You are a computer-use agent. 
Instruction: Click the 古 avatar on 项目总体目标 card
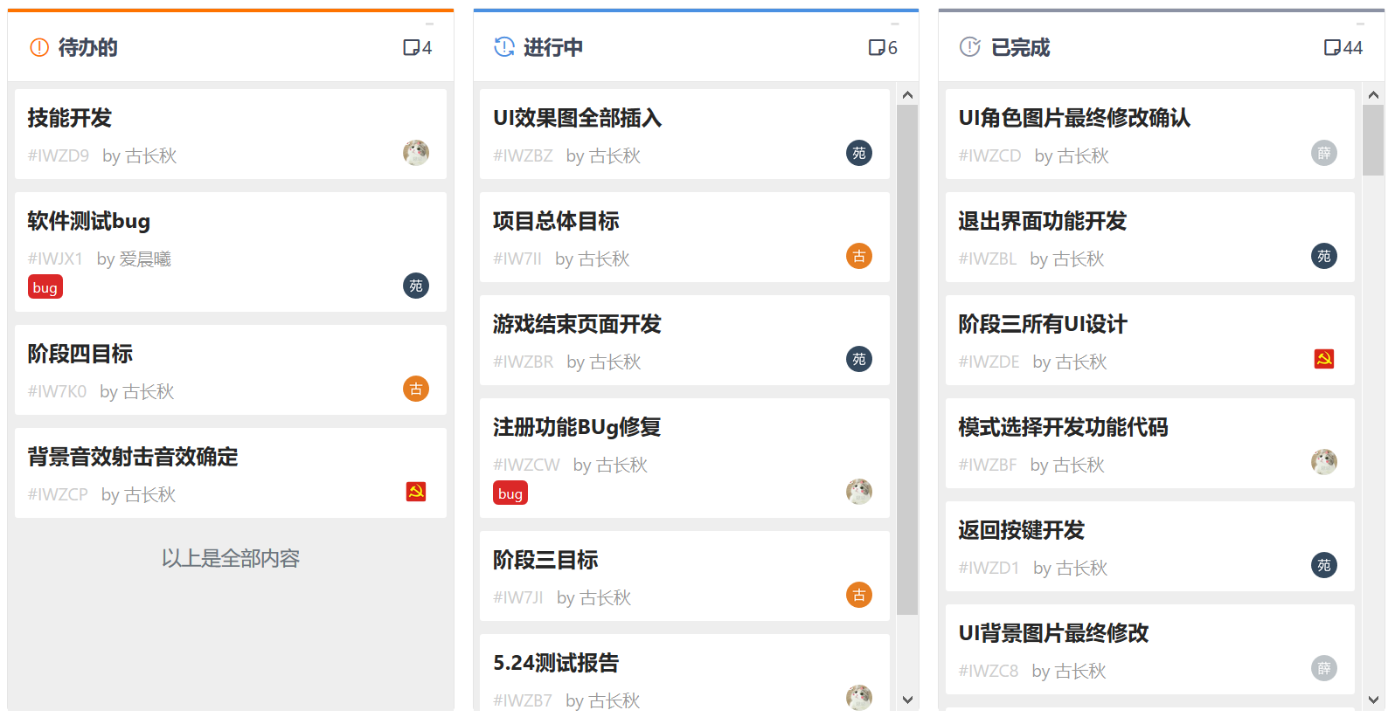click(x=859, y=256)
